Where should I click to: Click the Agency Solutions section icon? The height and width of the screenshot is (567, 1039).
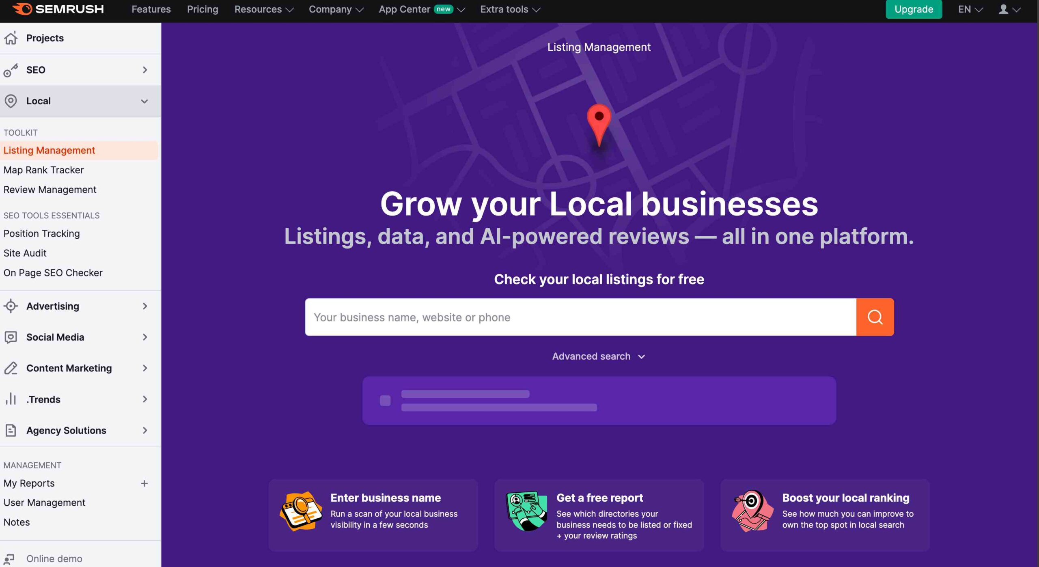pyautogui.click(x=11, y=429)
